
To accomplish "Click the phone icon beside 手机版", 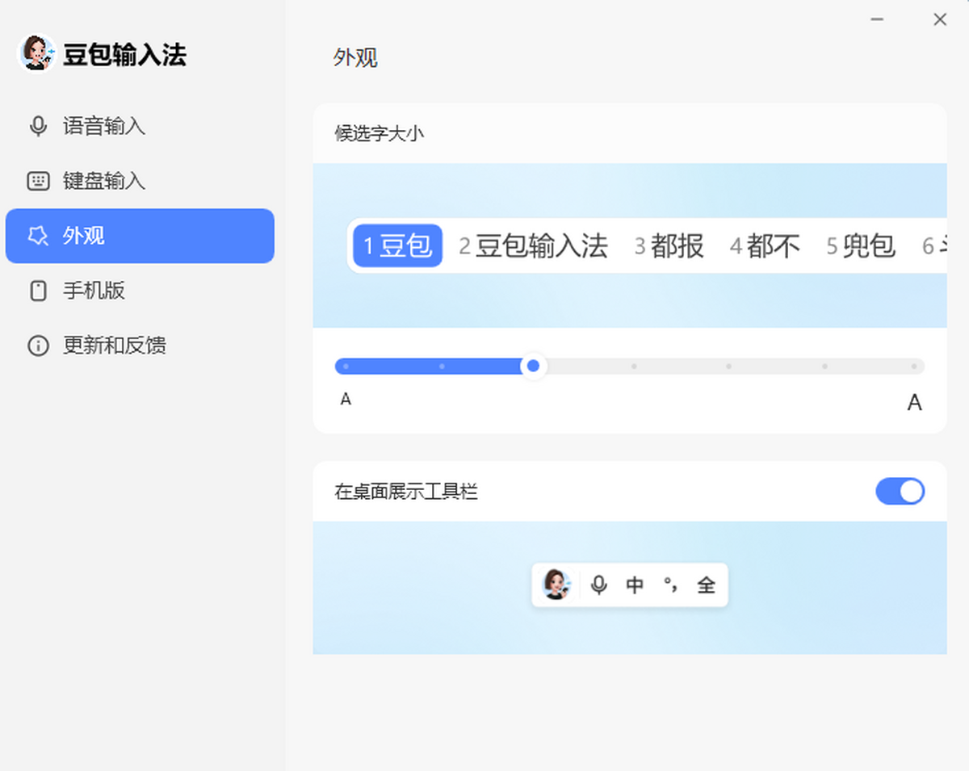I will click(x=38, y=291).
